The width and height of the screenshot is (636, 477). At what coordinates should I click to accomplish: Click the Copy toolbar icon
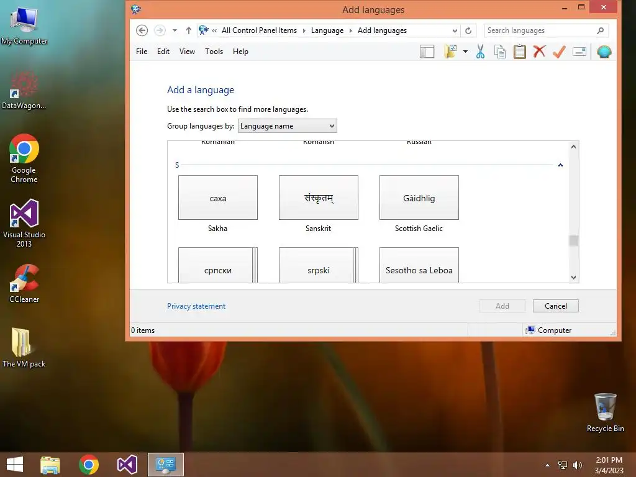point(500,52)
